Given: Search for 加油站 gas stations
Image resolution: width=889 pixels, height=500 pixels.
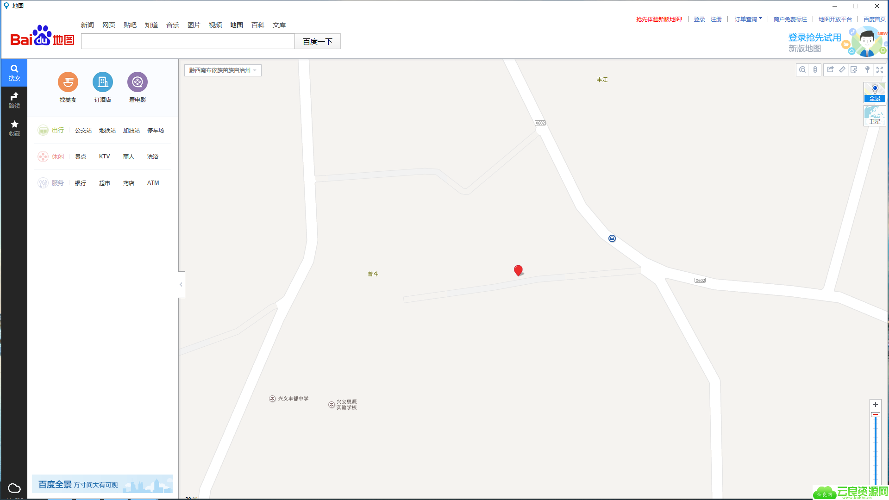Looking at the screenshot, I should pyautogui.click(x=131, y=131).
